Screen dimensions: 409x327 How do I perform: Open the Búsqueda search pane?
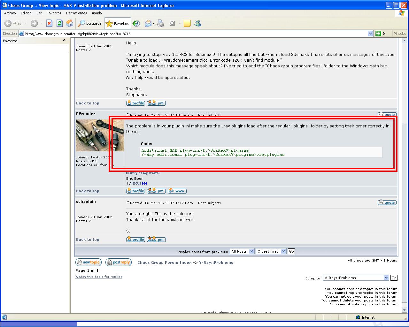click(90, 23)
